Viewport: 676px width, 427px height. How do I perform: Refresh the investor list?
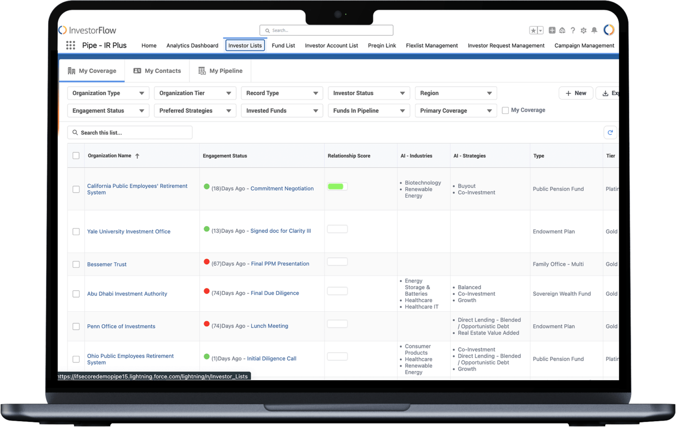610,132
